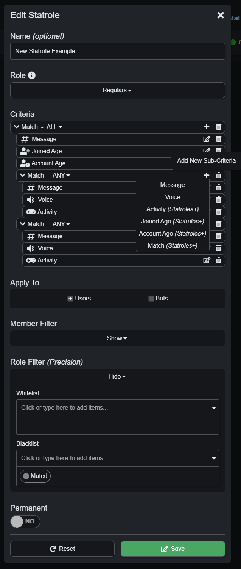Add criteria to top Match ALL row
Image resolution: width=241 pixels, height=569 pixels.
[207, 127]
